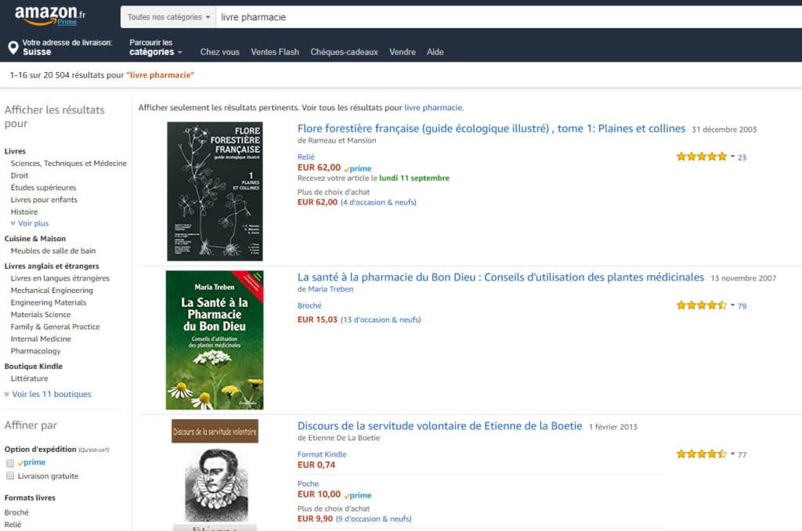Enable the Livraison gratuite checkbox

9,475
